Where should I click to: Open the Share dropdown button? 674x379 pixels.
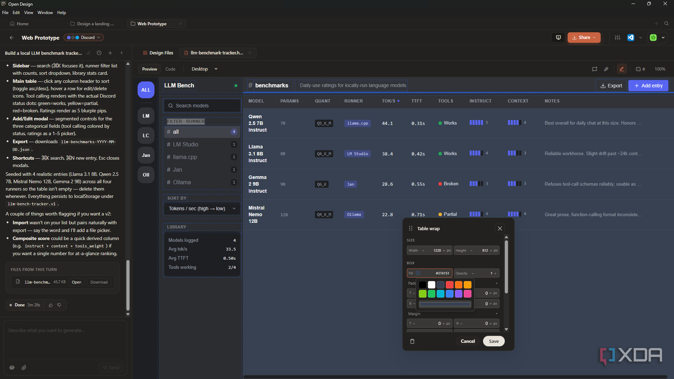[584, 38]
